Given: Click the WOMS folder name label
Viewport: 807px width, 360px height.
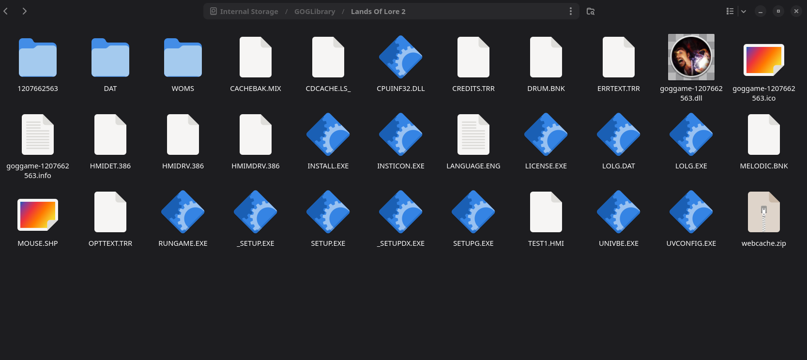Looking at the screenshot, I should 183,89.
